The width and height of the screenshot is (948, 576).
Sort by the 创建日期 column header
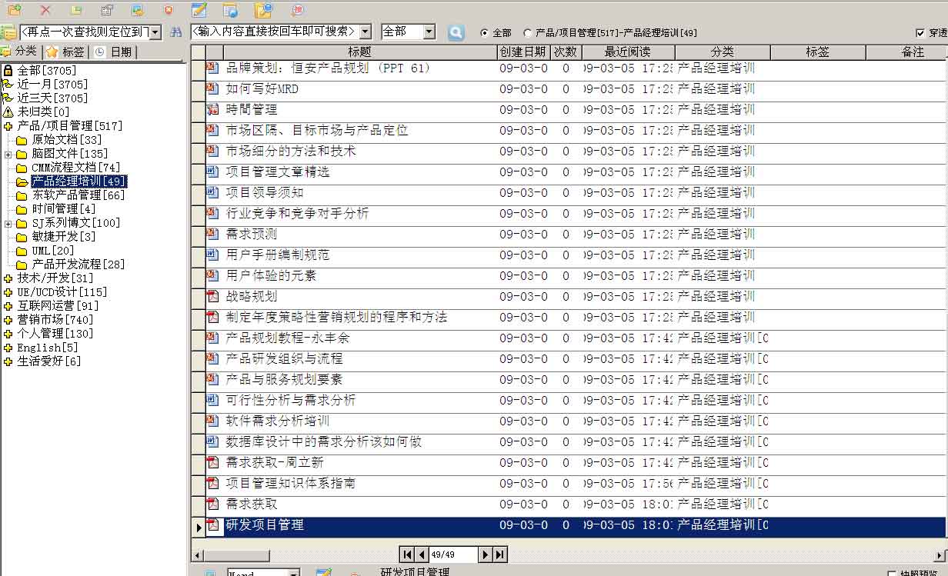pyautogui.click(x=522, y=52)
